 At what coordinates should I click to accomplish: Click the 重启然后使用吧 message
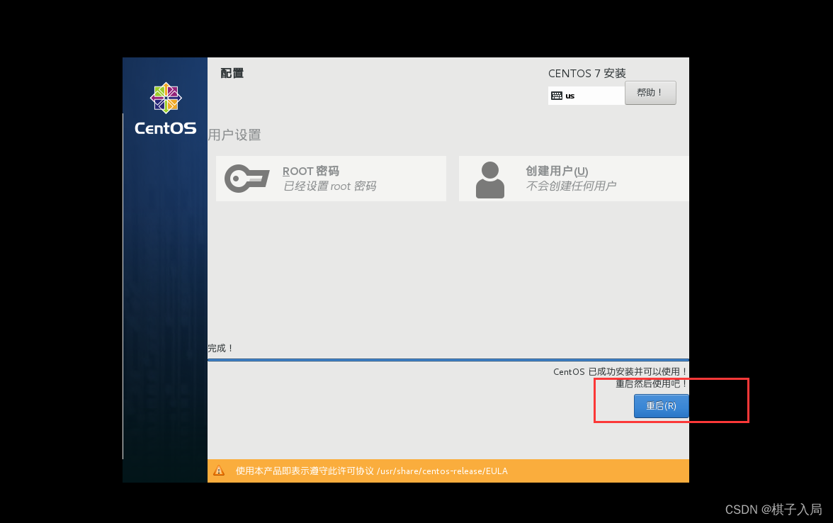[x=652, y=384]
